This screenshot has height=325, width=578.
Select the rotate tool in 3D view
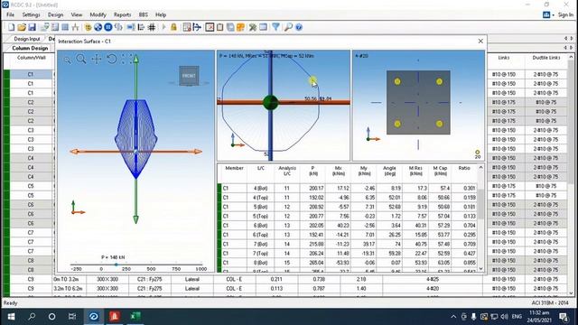coord(112,59)
